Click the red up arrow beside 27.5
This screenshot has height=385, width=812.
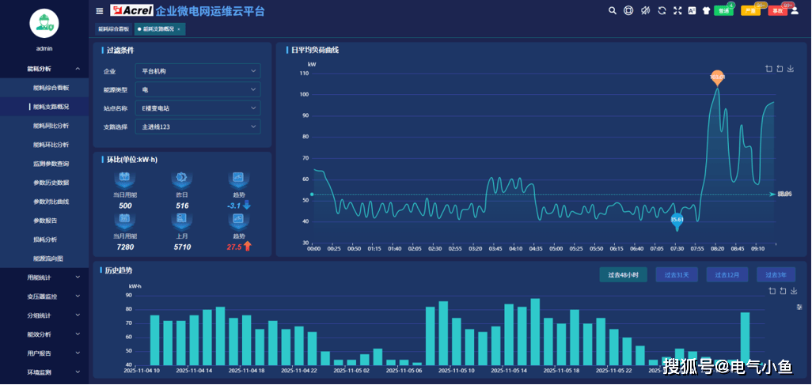coord(248,247)
